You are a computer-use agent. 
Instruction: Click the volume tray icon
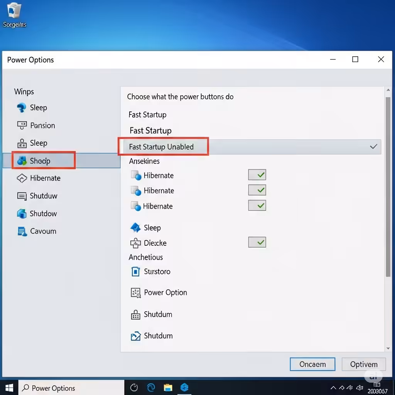pyautogui.click(x=360, y=388)
